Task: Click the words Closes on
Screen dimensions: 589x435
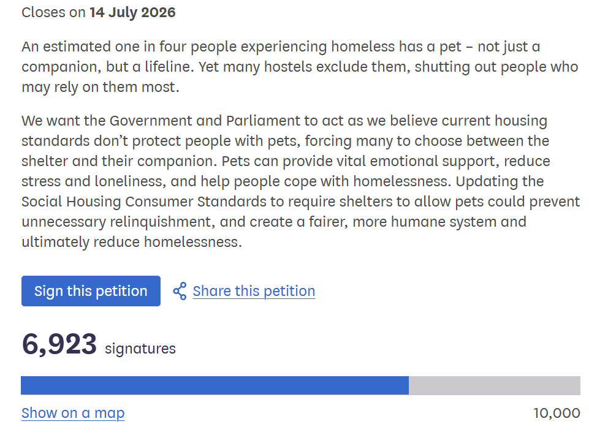Action: [x=54, y=12]
